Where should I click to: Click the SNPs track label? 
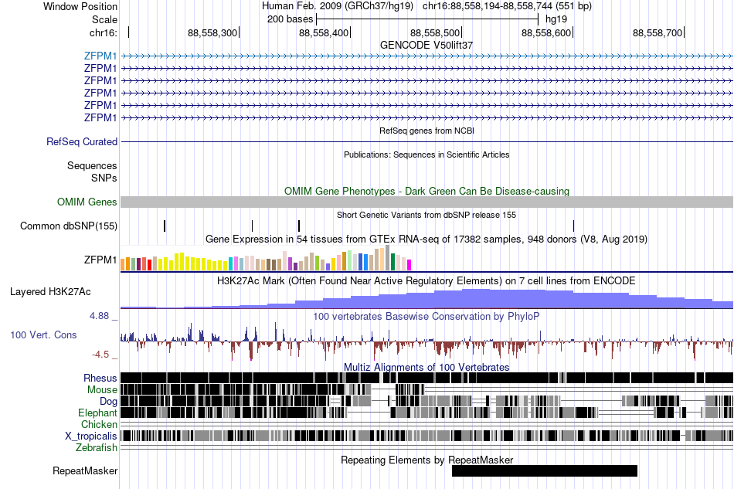(x=104, y=178)
